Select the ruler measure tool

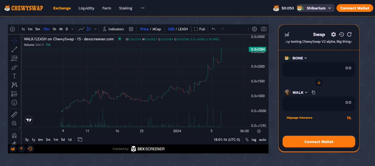point(14,114)
